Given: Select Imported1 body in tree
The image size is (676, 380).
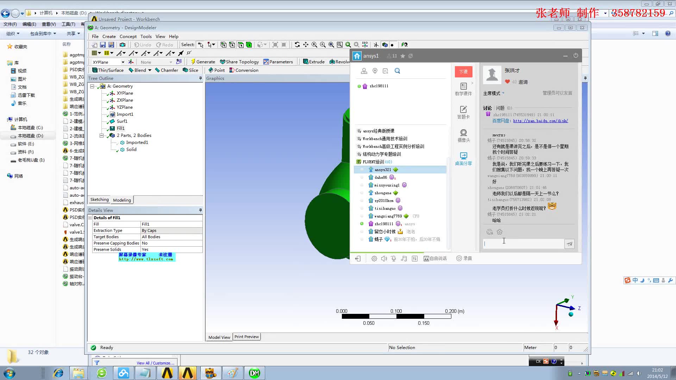Looking at the screenshot, I should (x=137, y=142).
